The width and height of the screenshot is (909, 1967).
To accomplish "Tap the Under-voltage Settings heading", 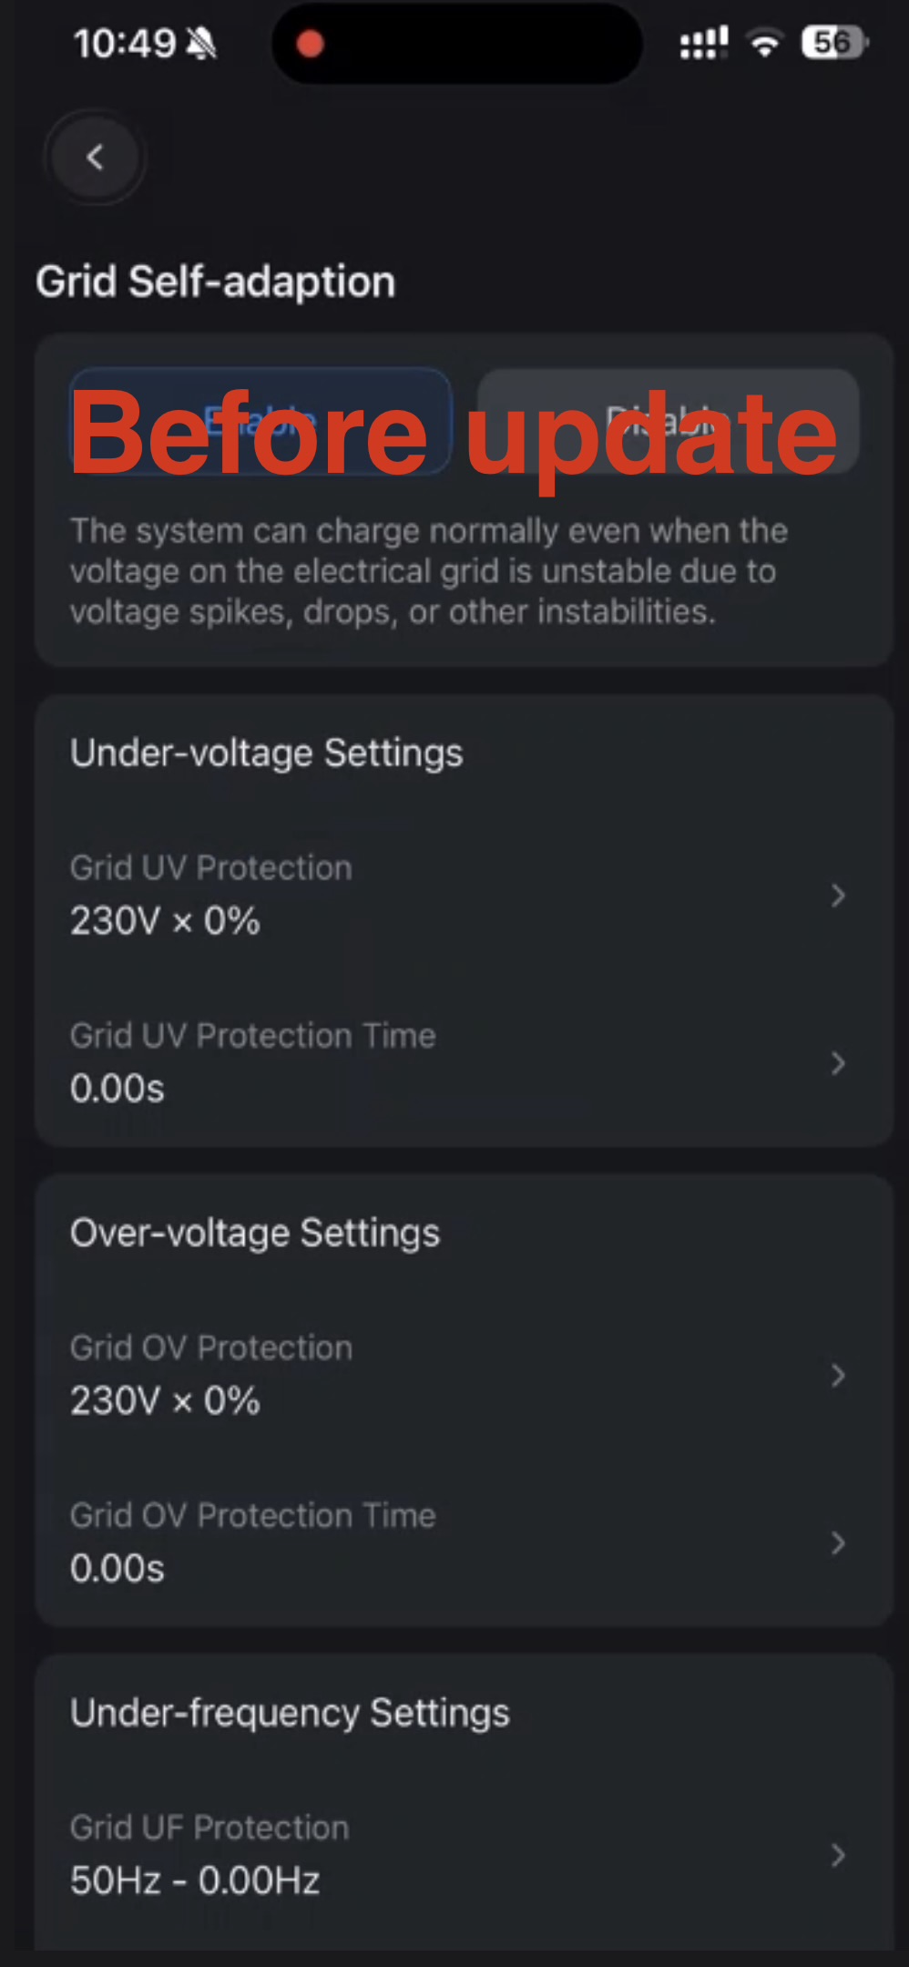I will point(267,753).
